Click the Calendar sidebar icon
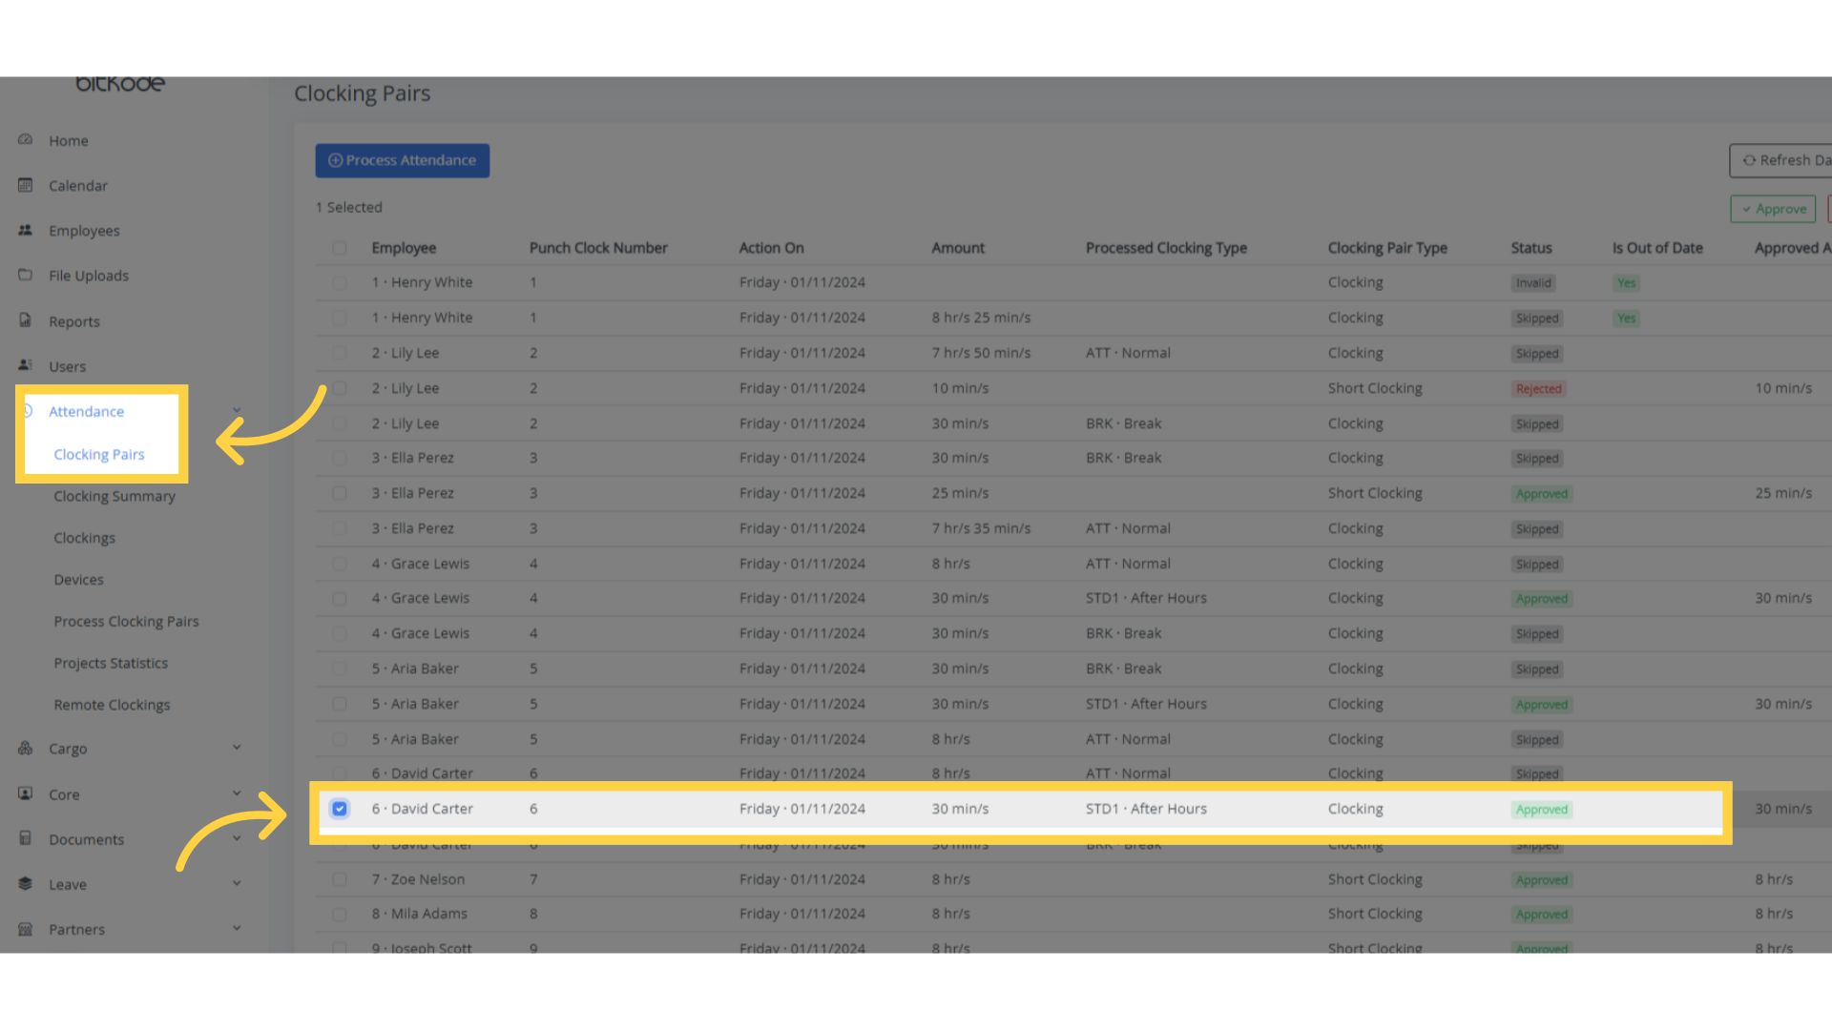The width and height of the screenshot is (1832, 1030). pos(26,185)
